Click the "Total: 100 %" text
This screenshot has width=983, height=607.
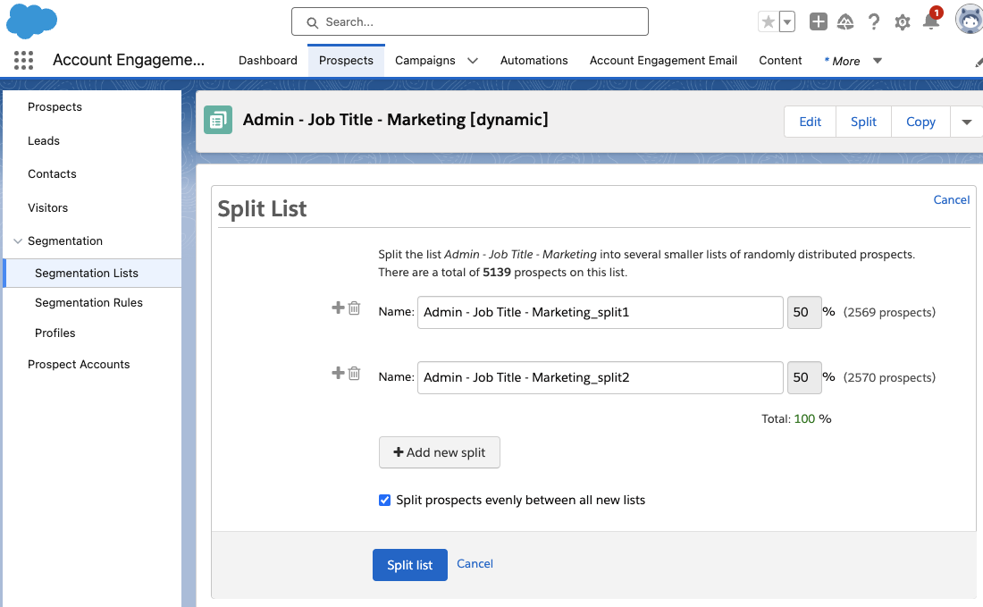[x=796, y=419]
